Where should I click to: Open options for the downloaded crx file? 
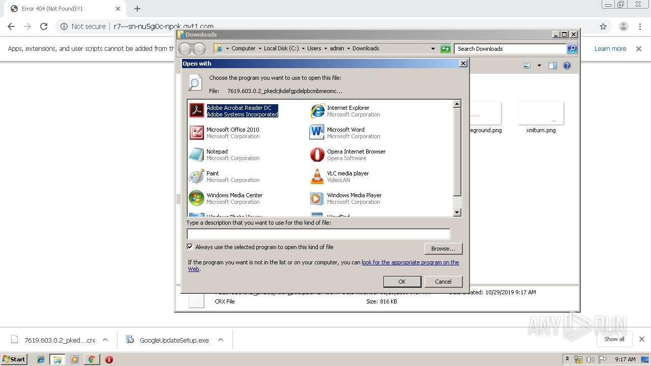105,340
